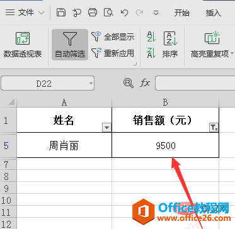Reapply the filter with 重新应用
This screenshot has width=235, height=229.
[113, 53]
